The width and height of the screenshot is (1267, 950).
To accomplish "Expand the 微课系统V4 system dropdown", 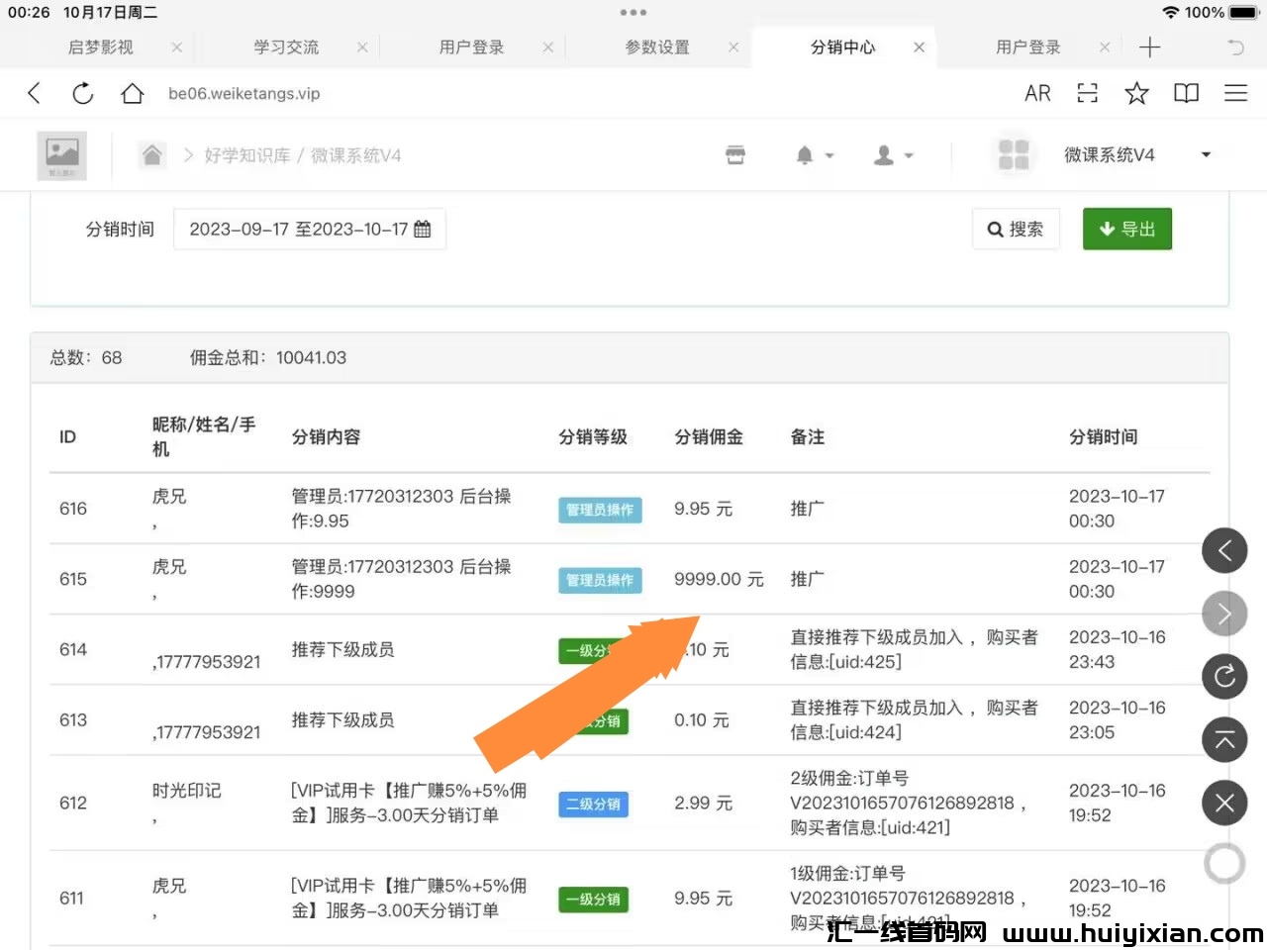I will pos(1206,154).
